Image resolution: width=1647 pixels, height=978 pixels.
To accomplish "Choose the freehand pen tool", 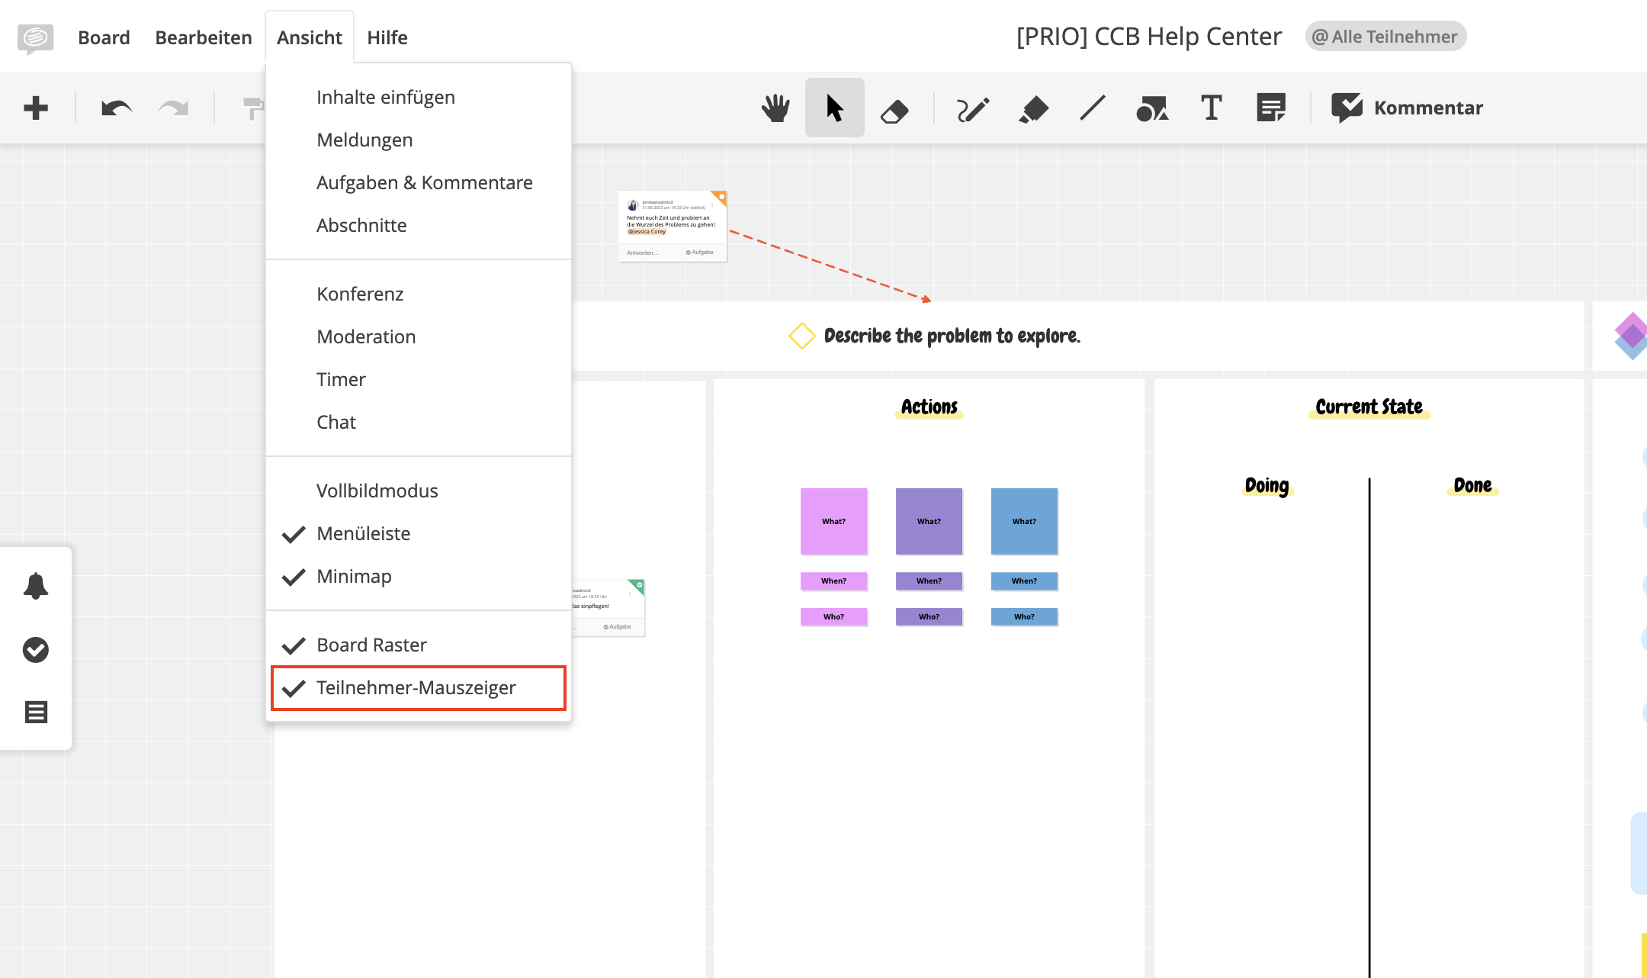I will tap(973, 109).
